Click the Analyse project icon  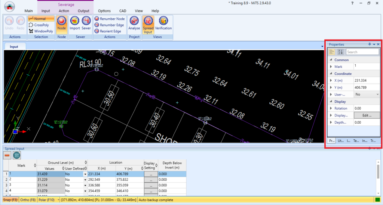coord(134,23)
